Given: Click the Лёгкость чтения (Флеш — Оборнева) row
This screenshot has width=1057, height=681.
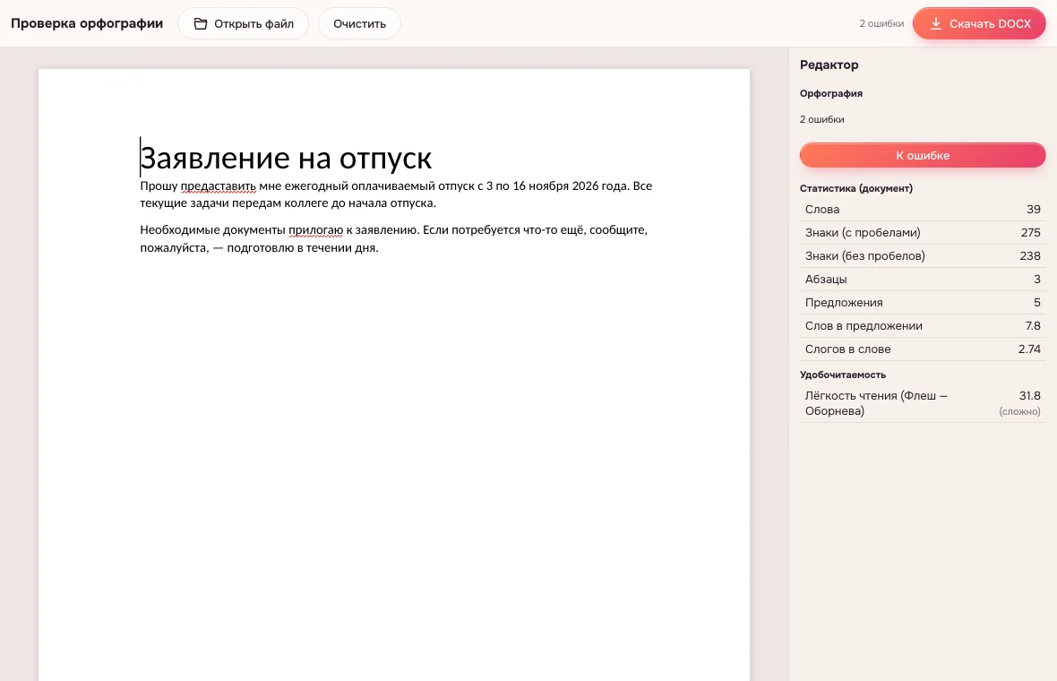Looking at the screenshot, I should (922, 403).
